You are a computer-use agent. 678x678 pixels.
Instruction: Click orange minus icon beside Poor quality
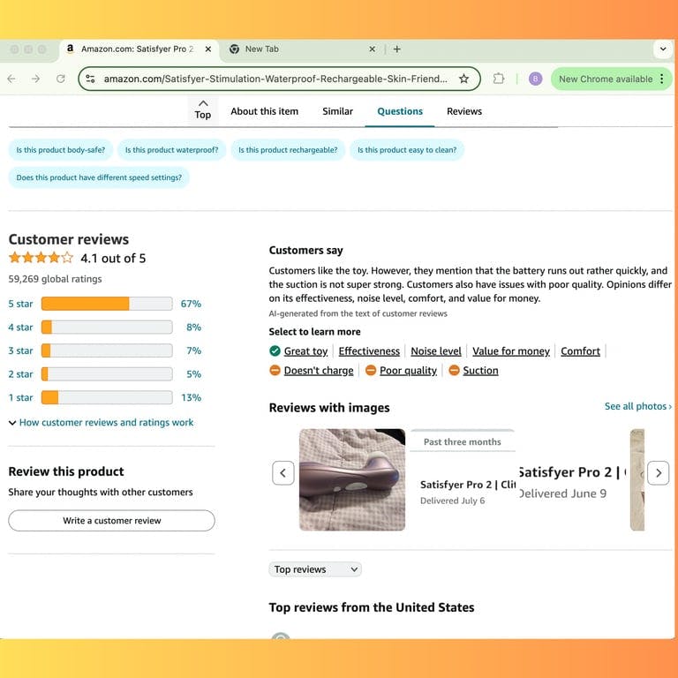pos(371,370)
